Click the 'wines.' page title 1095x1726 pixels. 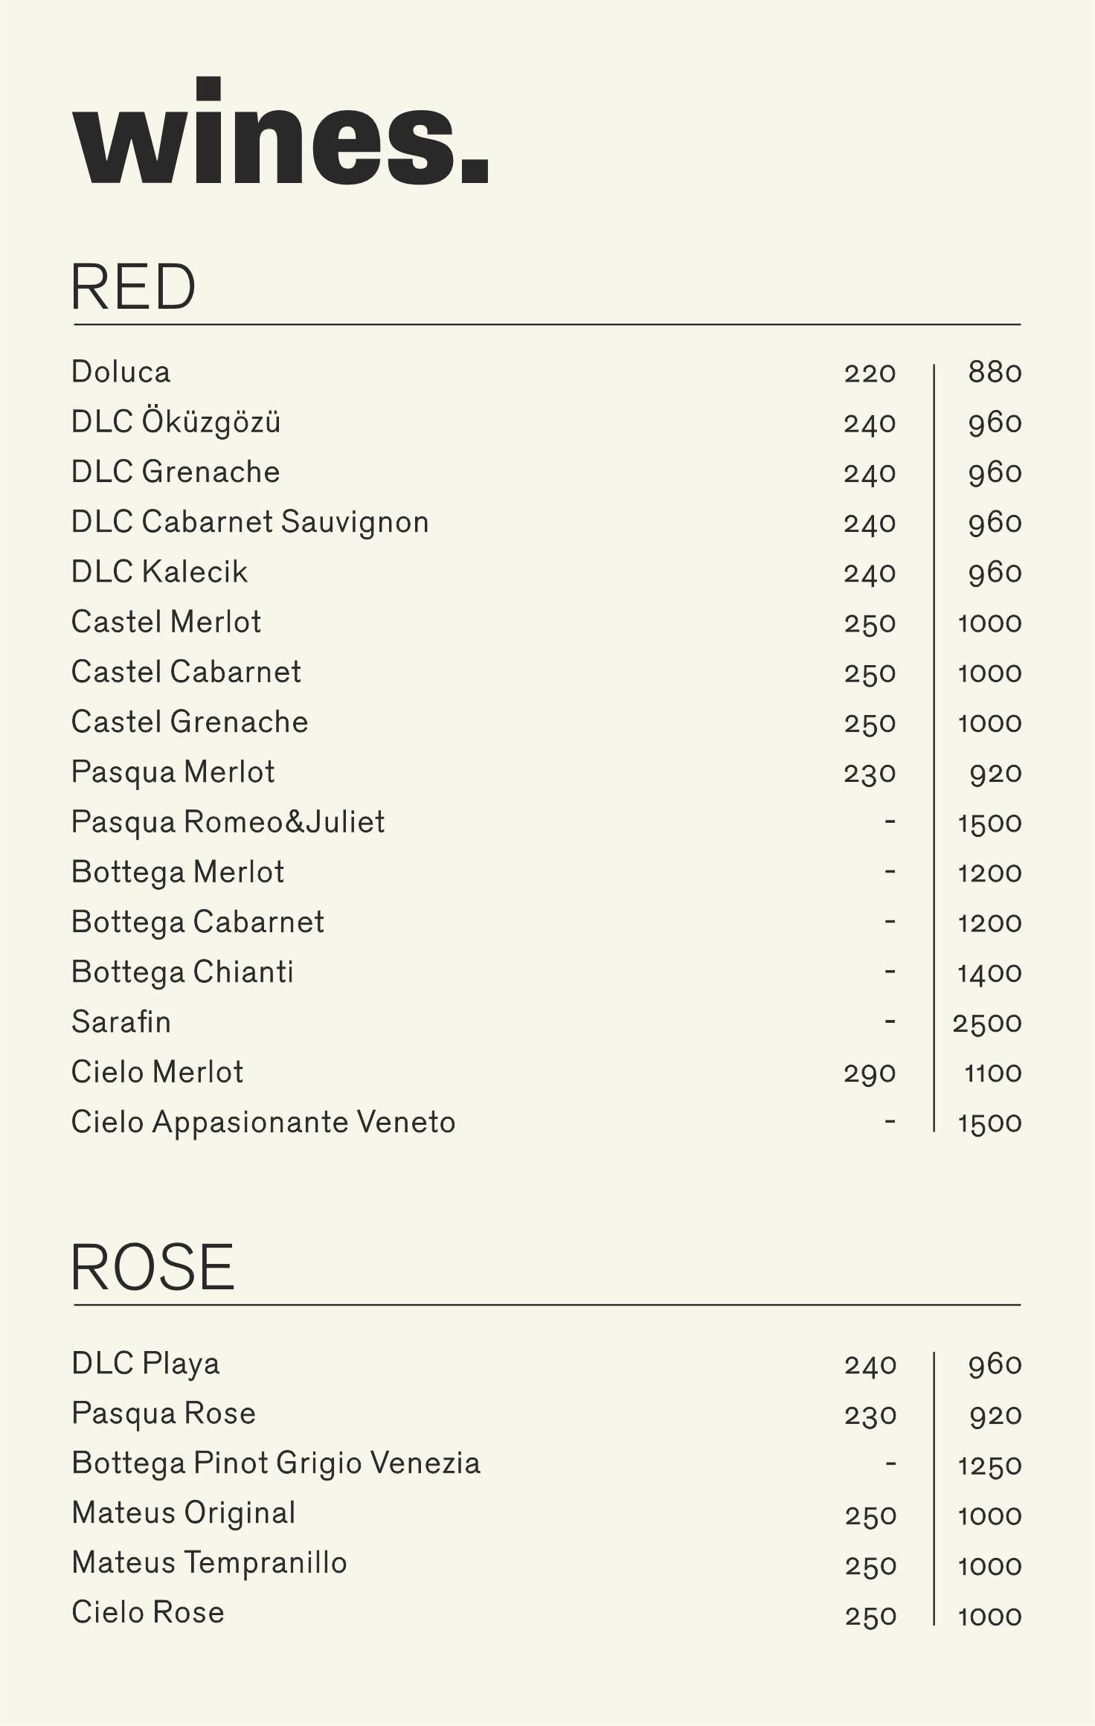pos(280,134)
